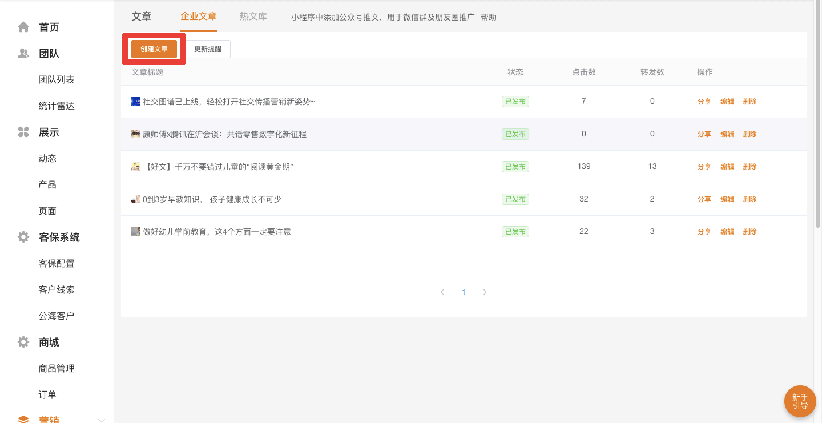Open the 帮助 help link
This screenshot has height=423, width=822.
[489, 17]
